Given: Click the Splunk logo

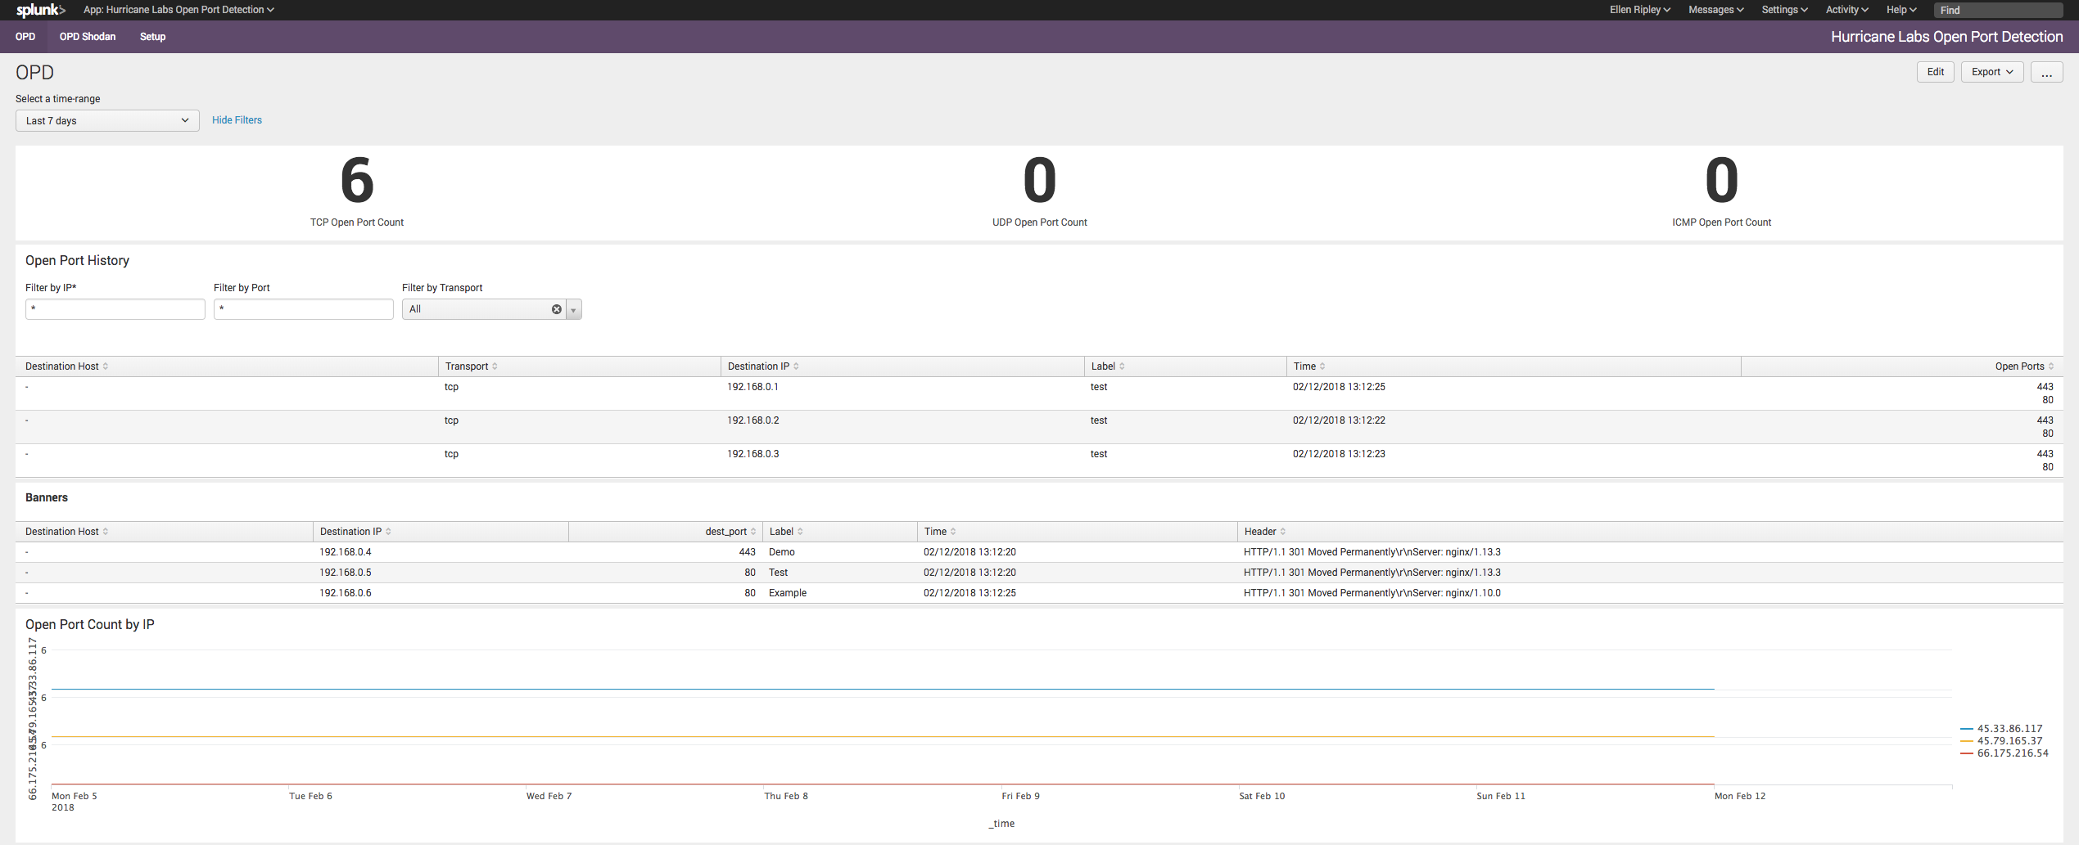Looking at the screenshot, I should pos(38,10).
